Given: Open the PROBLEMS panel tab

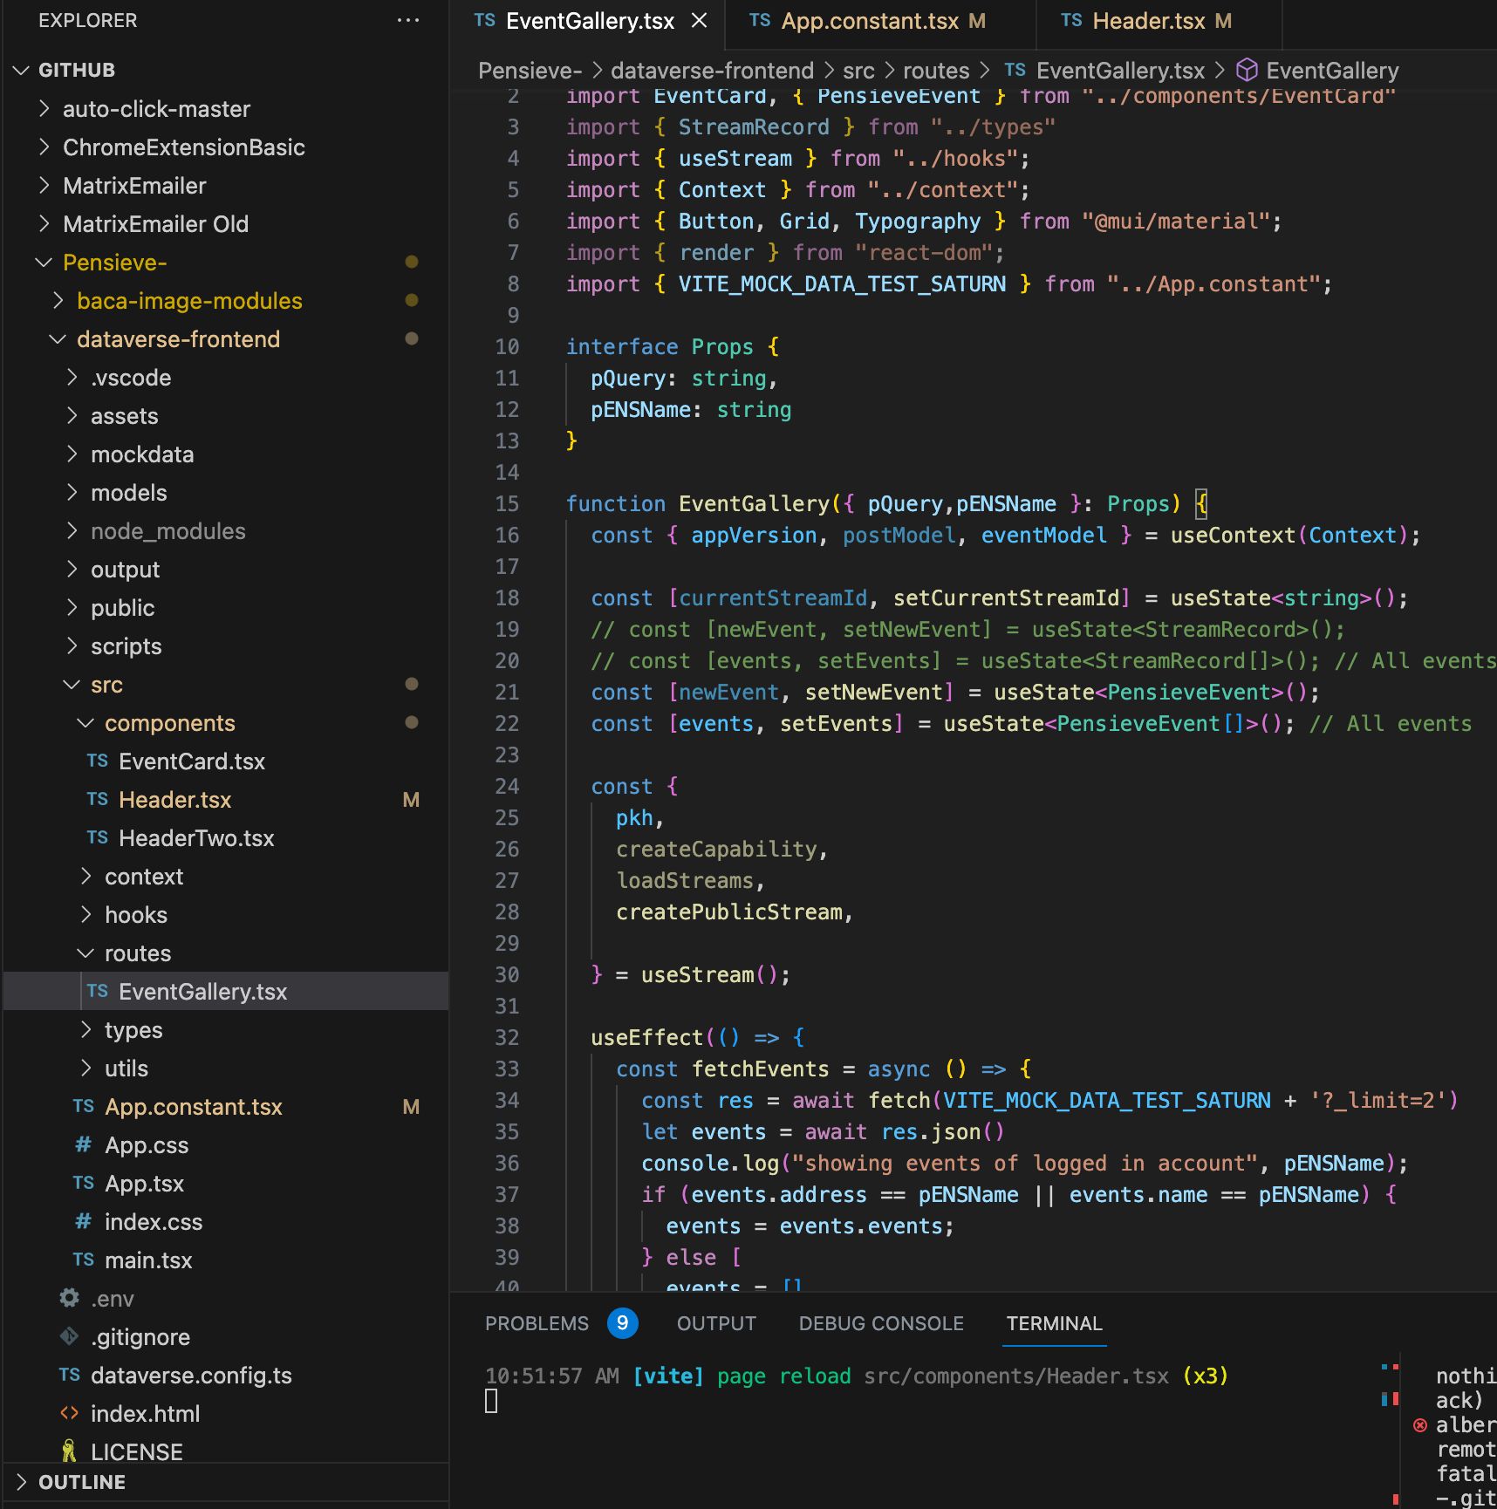Looking at the screenshot, I should click(x=537, y=1323).
